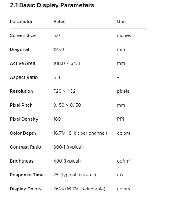
Task: Click the "Value" column header
Action: (x=59, y=22)
